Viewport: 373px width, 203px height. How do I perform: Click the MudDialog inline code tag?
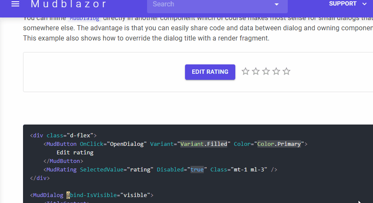click(x=84, y=18)
